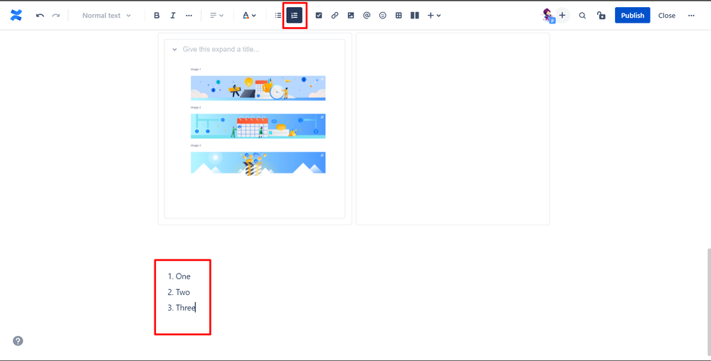Add a column layout
Screen dimensions: 711x361
[x=414, y=16]
